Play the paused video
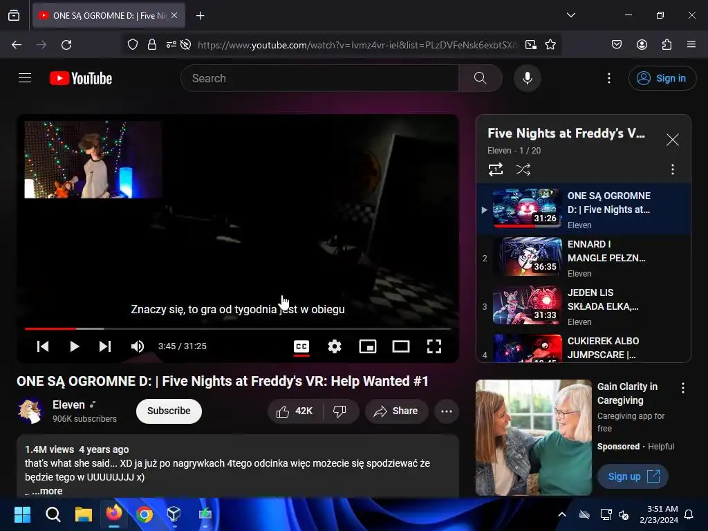 pyautogui.click(x=75, y=346)
